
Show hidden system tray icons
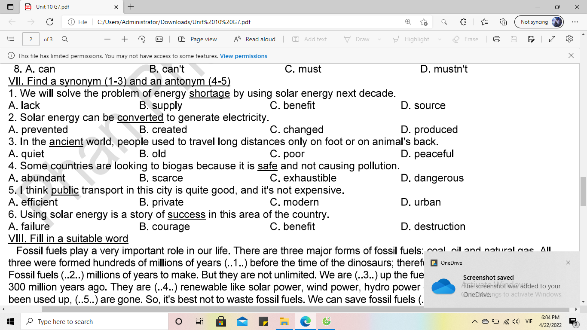[475, 321]
